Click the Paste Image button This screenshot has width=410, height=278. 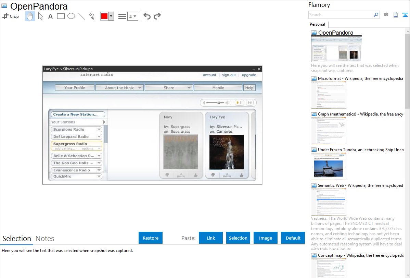[265, 238]
